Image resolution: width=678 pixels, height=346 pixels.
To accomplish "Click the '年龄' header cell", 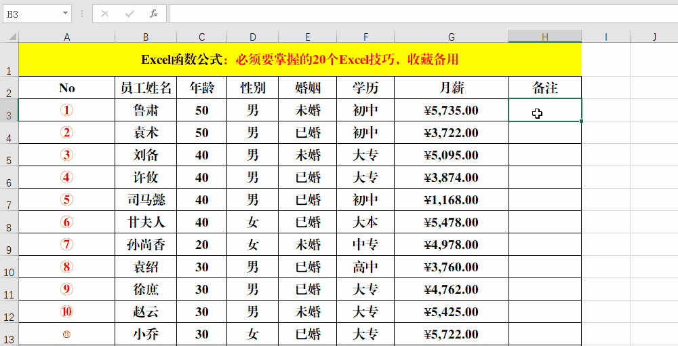I will (x=201, y=88).
